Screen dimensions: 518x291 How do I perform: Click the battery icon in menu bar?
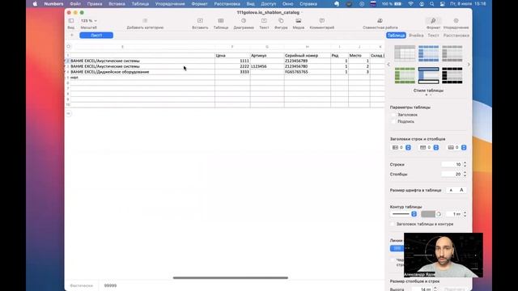coord(397,4)
